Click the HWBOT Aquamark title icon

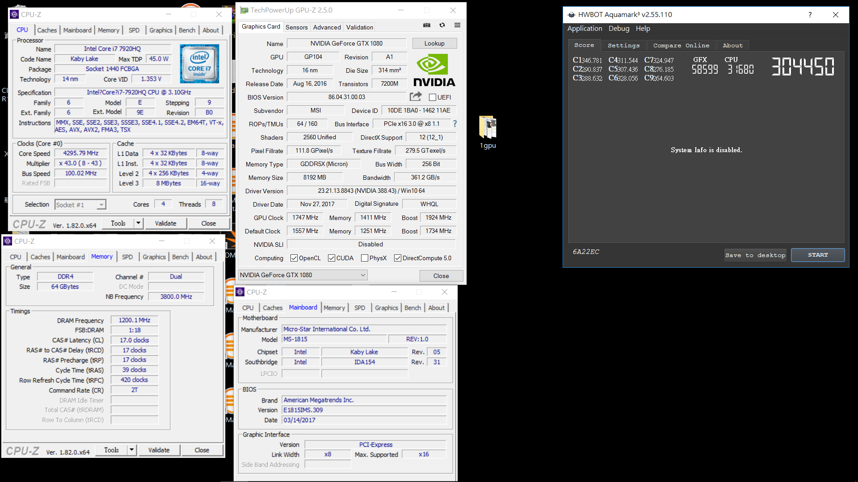coord(571,15)
